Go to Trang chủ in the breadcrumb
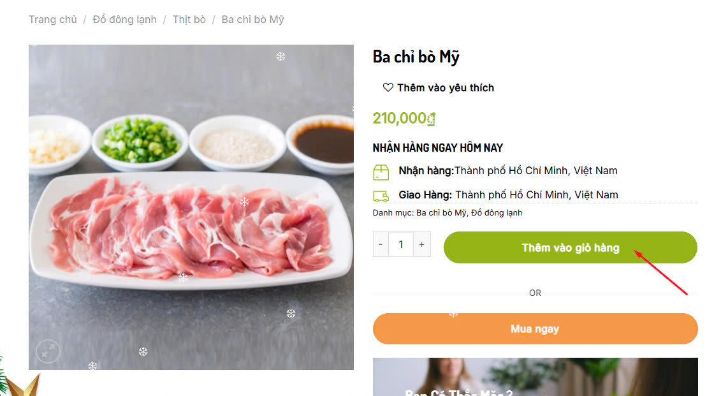Viewport: 714px width, 396px height. (x=52, y=19)
